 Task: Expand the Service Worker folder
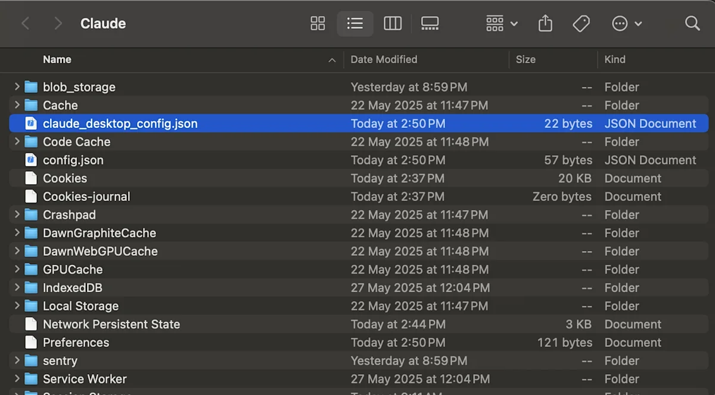[x=17, y=379]
